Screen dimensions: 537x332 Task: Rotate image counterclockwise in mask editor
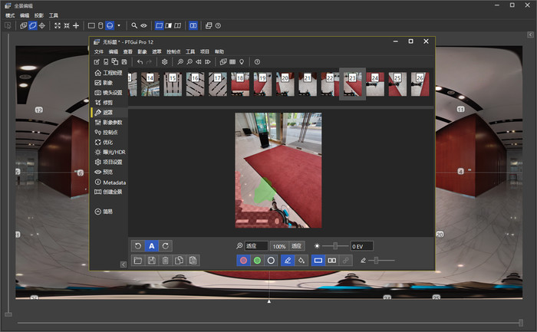(138, 246)
